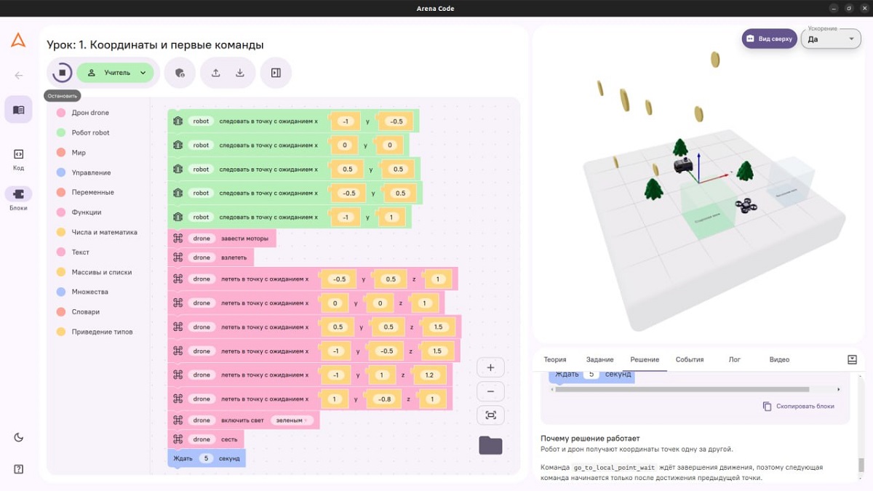Open drone selector in взлететь block
The height and width of the screenshot is (491, 873).
coord(202,258)
